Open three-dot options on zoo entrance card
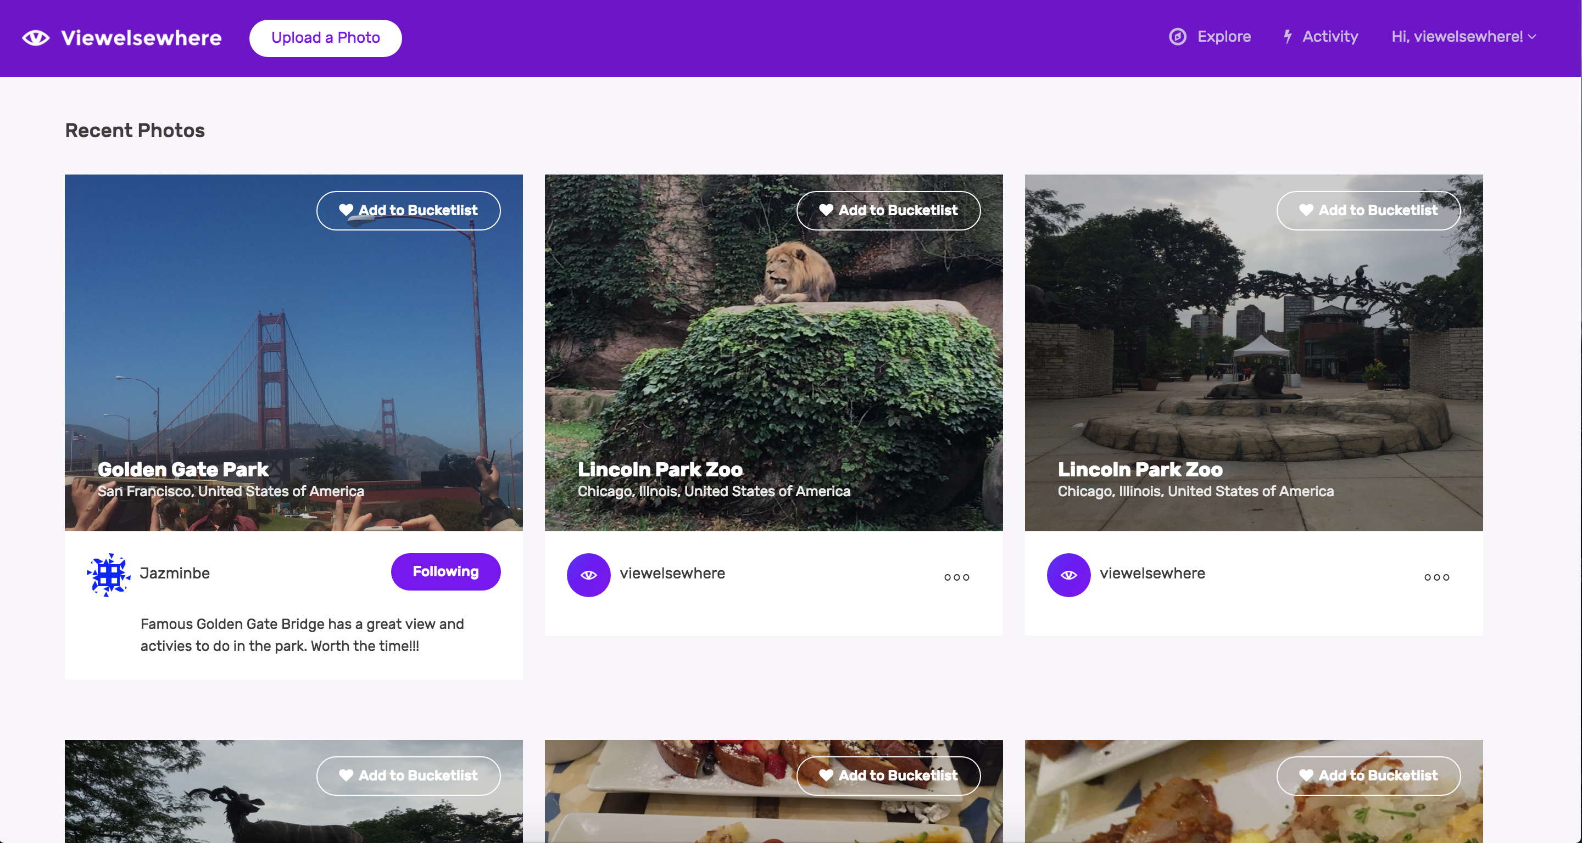Viewport: 1582px width, 843px height. pyautogui.click(x=1436, y=577)
